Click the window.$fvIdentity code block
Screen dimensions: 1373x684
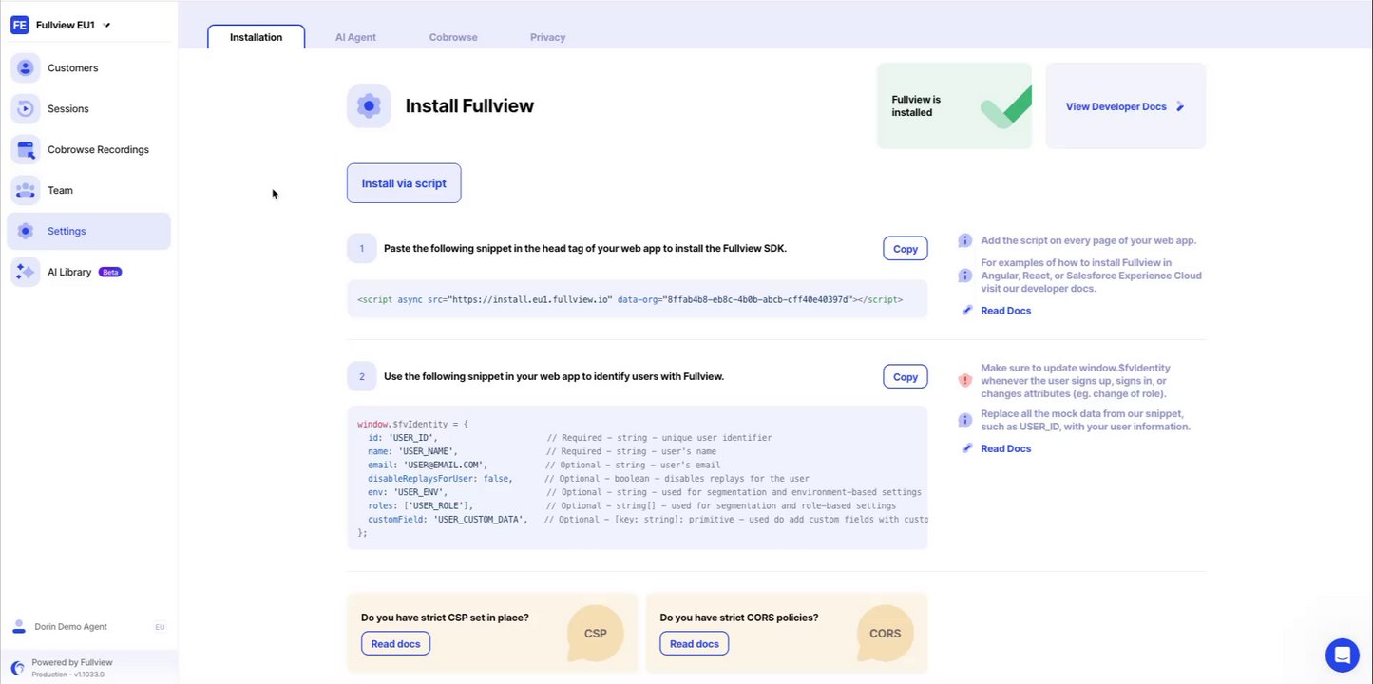pyautogui.click(x=637, y=478)
